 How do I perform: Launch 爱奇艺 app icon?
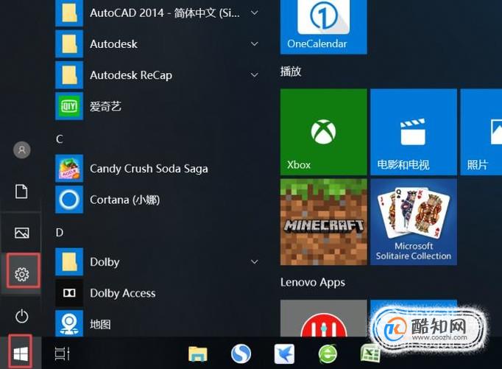click(x=69, y=106)
